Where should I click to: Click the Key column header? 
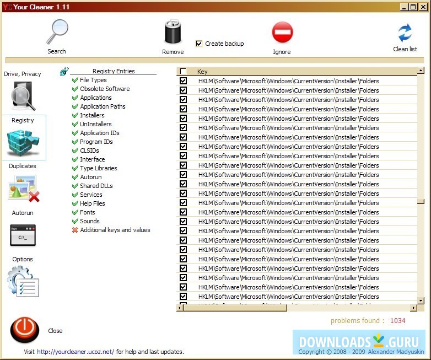[x=297, y=72]
